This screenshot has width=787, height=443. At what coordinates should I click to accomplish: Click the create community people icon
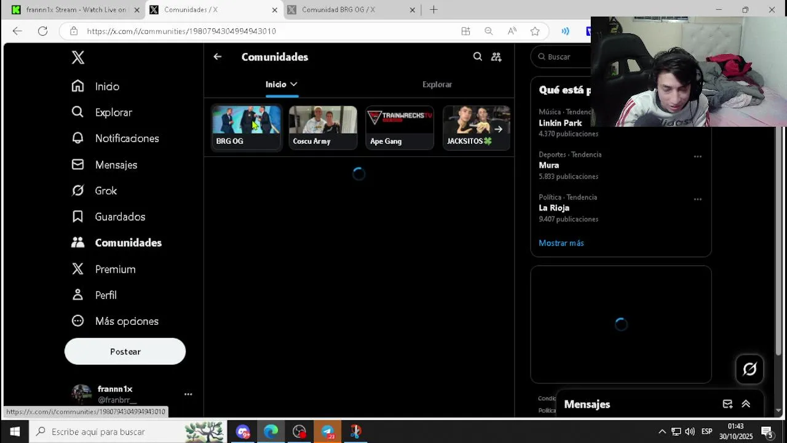point(496,57)
